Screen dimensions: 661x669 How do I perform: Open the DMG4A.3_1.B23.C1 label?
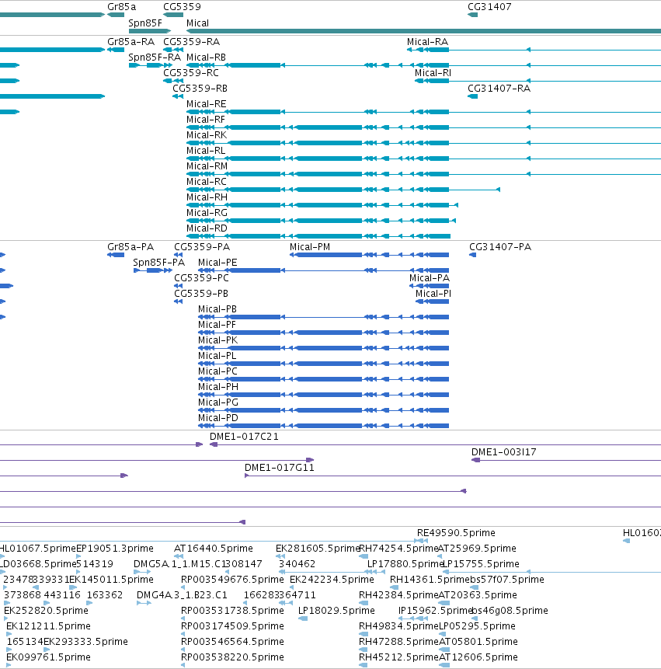tap(182, 594)
